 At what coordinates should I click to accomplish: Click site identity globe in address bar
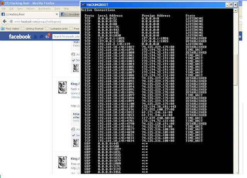click(11, 22)
